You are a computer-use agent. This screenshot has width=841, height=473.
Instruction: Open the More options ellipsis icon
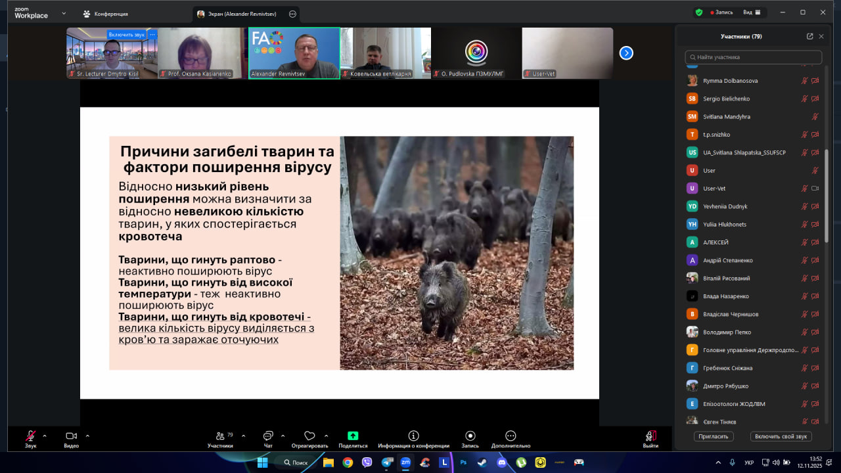(x=511, y=436)
